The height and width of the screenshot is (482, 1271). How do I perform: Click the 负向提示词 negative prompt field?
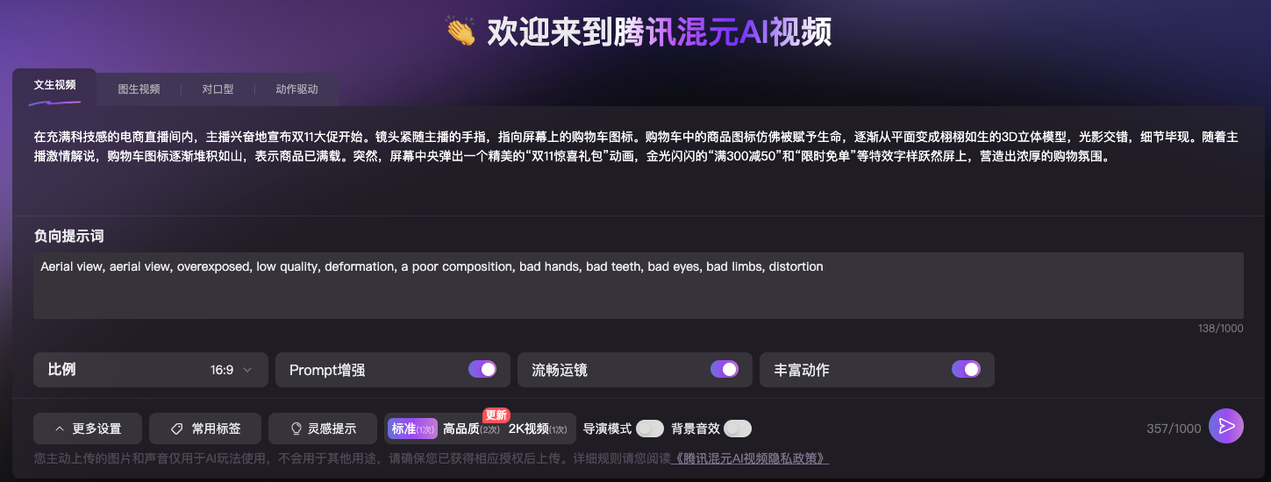click(x=639, y=286)
